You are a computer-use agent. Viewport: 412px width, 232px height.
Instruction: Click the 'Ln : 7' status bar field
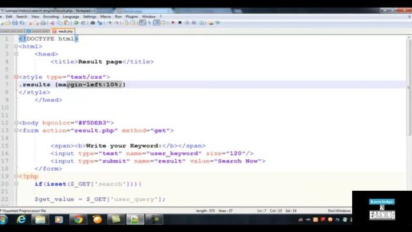pos(262,211)
